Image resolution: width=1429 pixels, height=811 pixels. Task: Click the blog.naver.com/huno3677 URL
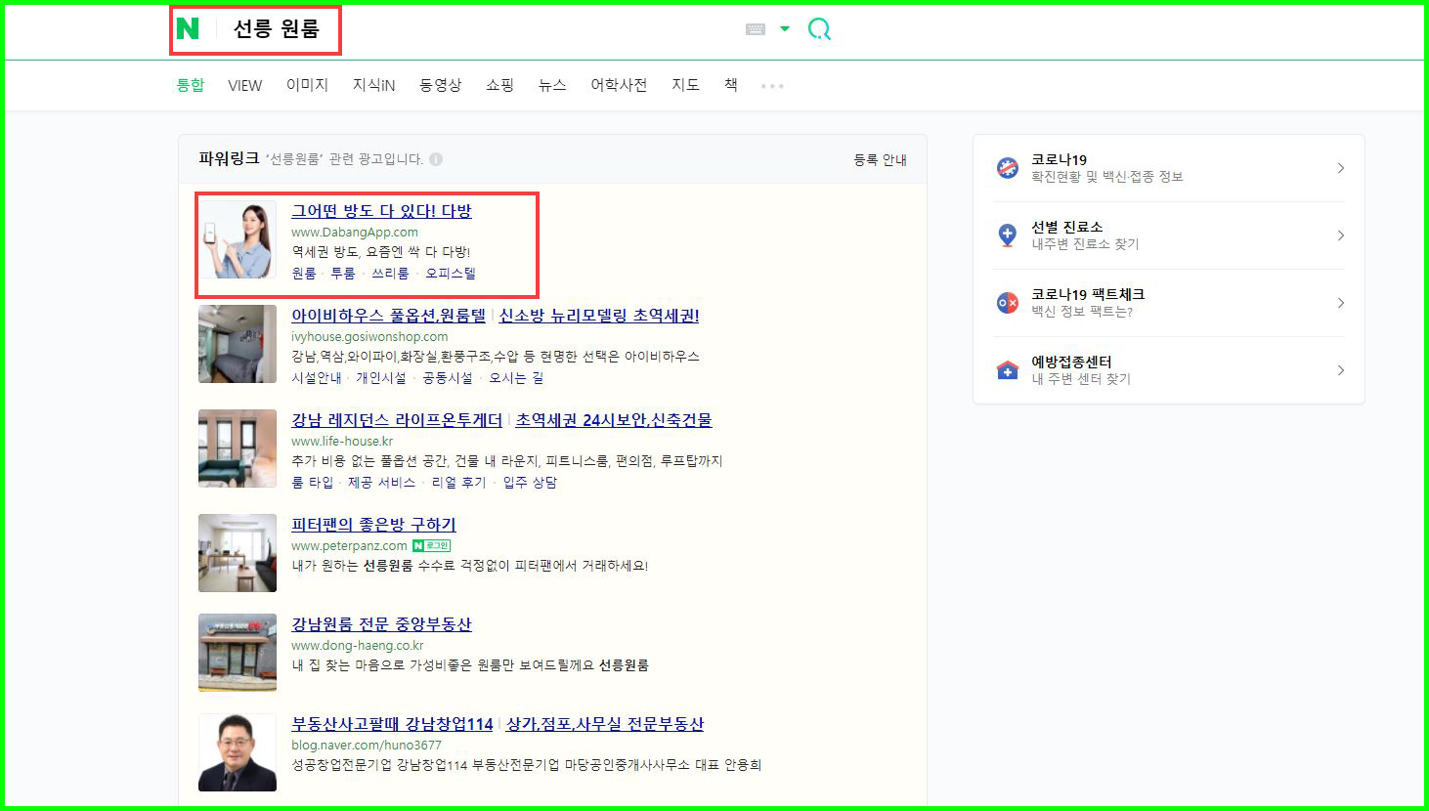367,746
